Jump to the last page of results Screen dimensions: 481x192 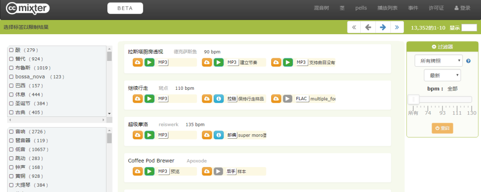point(397,27)
